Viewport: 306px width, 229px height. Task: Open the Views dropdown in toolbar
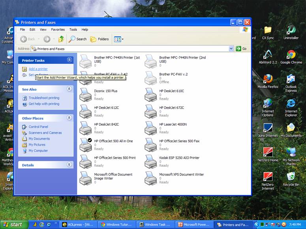(x=119, y=39)
